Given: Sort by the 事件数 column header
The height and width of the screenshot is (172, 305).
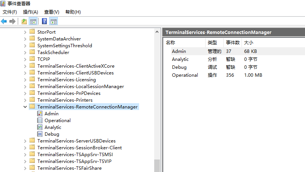Looking at the screenshot, I should click(233, 43).
